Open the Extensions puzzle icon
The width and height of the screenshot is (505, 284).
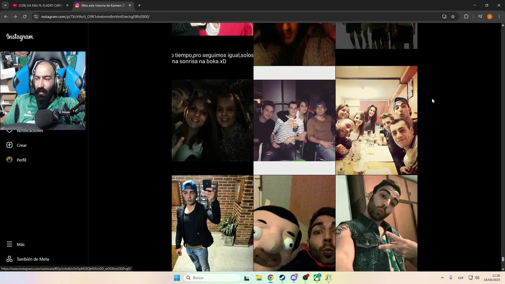pos(466,17)
